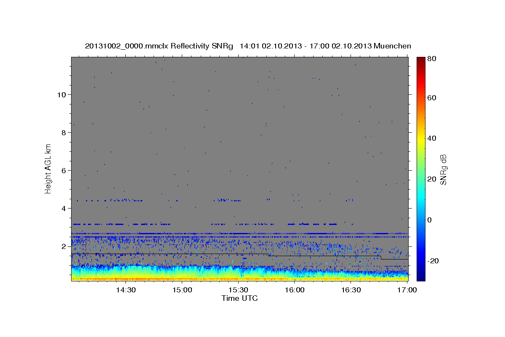
Task: Click the 'SNRg dB' colorbar label
Action: click(443, 170)
